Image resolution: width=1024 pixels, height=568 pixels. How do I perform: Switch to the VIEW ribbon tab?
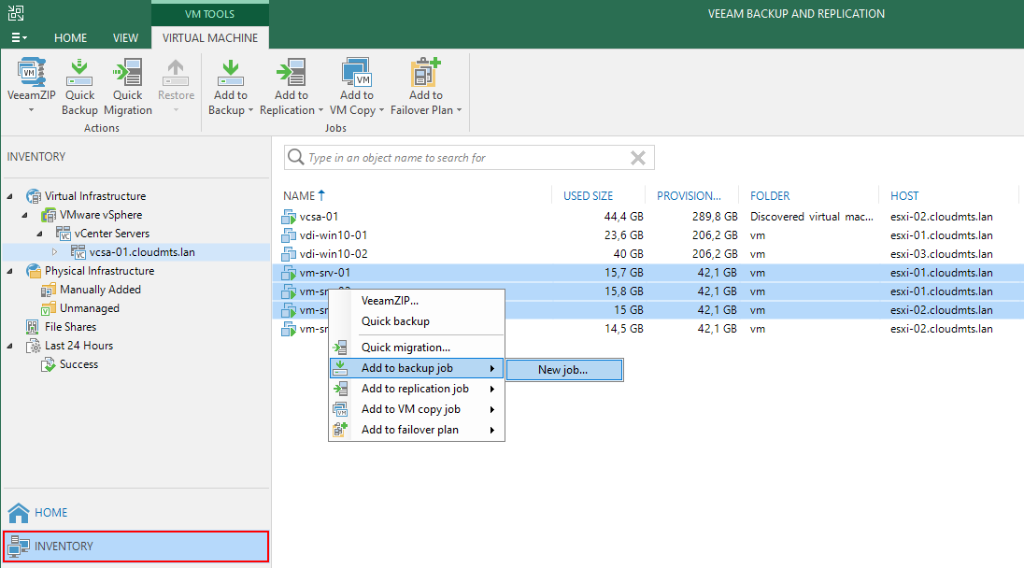(125, 38)
